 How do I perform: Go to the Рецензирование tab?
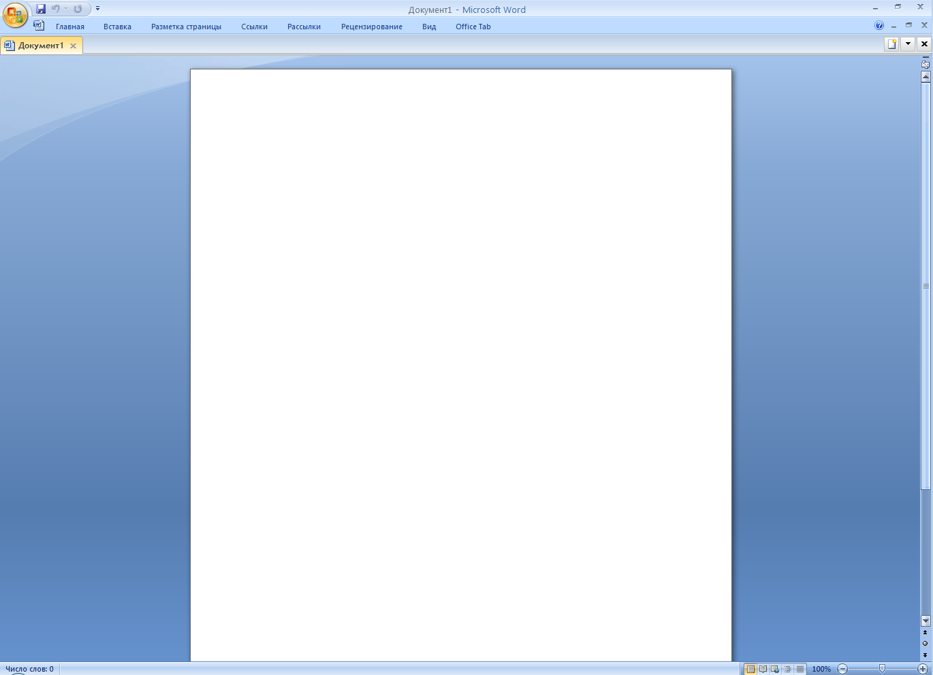pos(372,27)
